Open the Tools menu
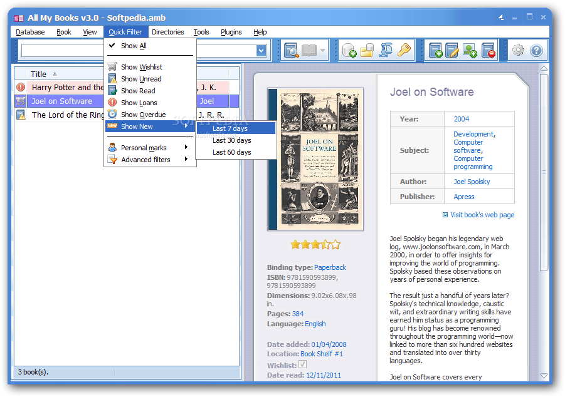Viewport: 565px width, 397px height. [x=201, y=32]
